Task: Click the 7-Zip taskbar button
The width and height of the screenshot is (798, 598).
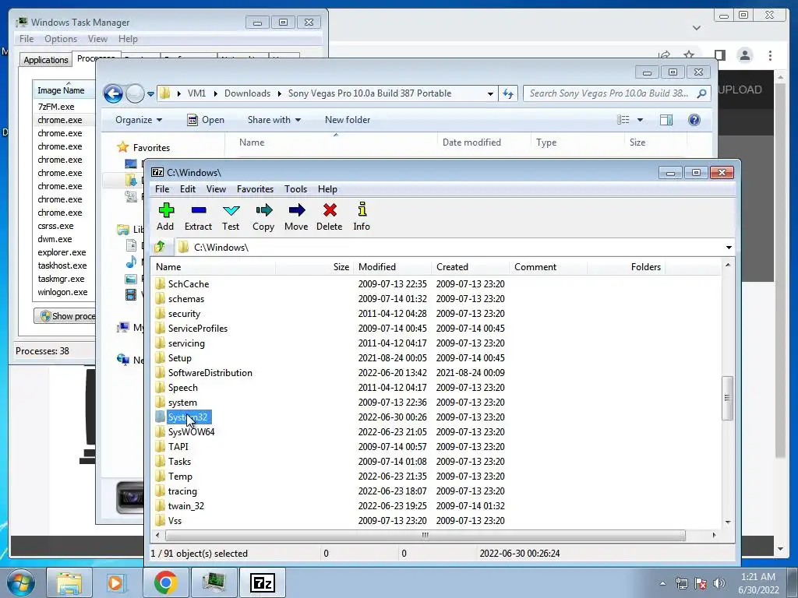Action: (263, 582)
